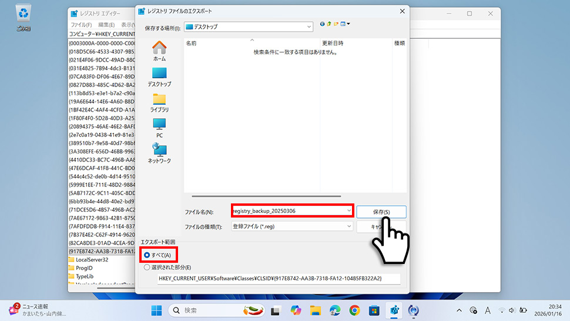Select the {021E4F06-9DCC-49AD-88C key
Image resolution: width=570 pixels, height=321 pixels.
102,59
